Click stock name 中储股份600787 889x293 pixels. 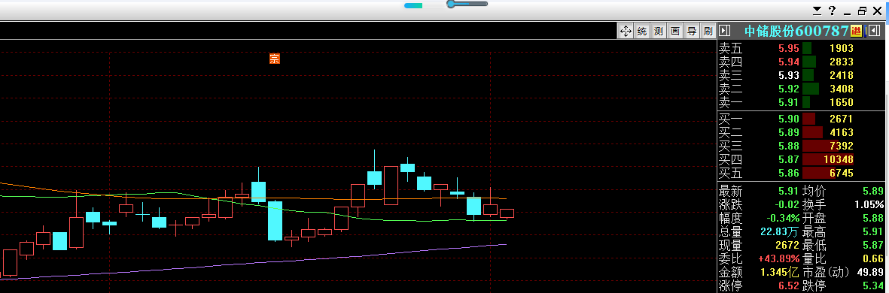(796, 31)
